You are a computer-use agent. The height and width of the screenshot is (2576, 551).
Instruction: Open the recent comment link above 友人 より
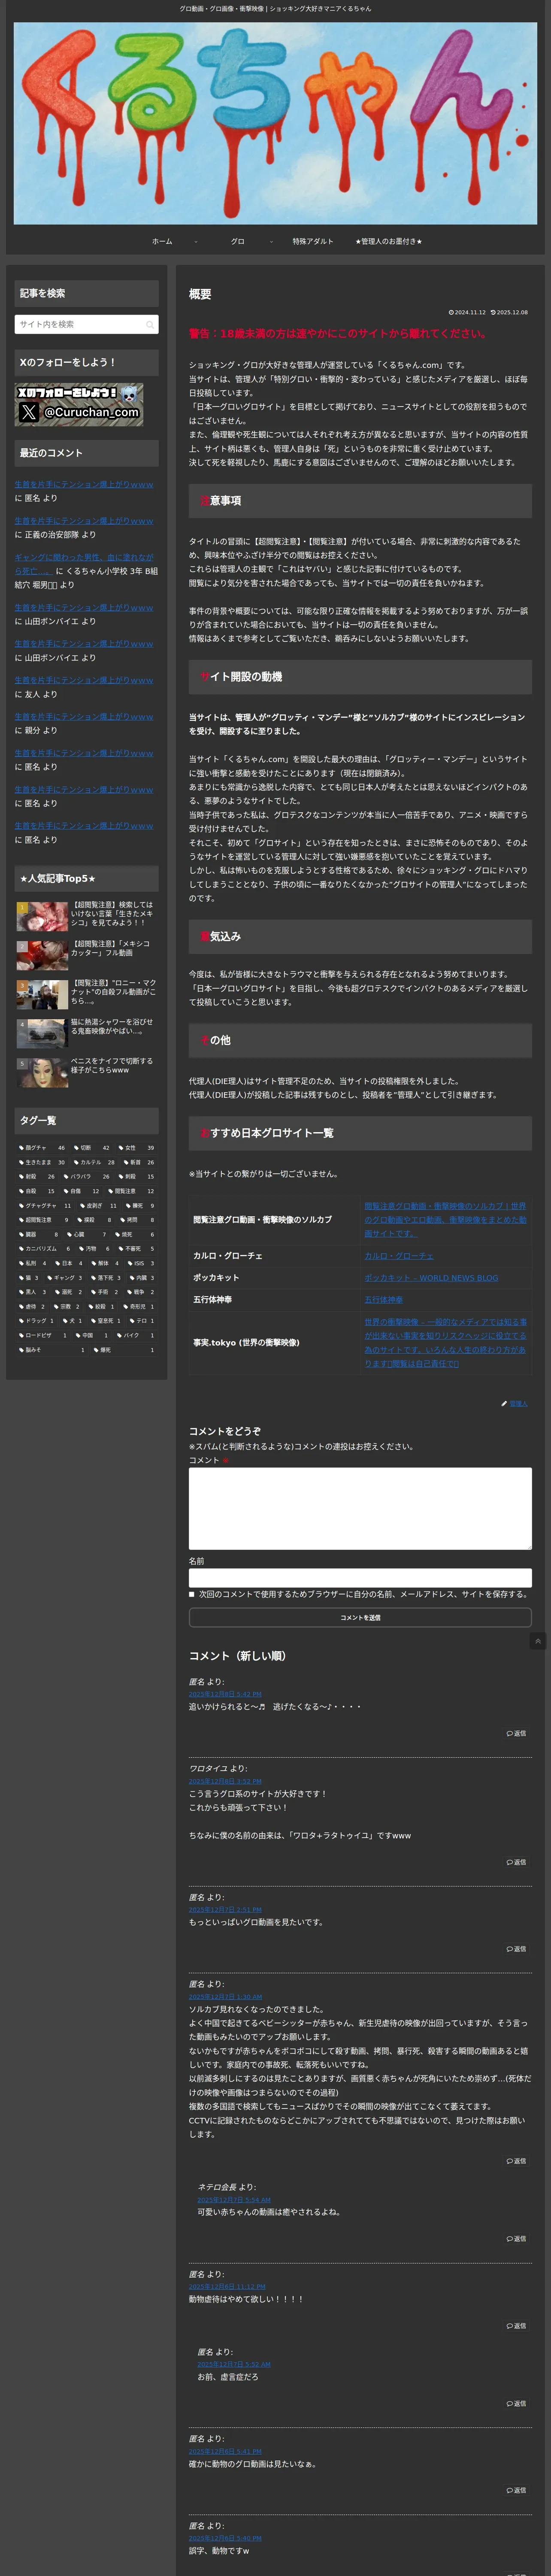[84, 680]
